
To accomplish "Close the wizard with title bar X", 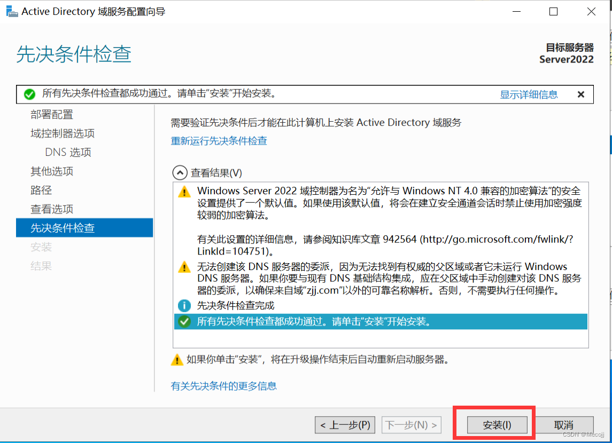I will coord(591,12).
